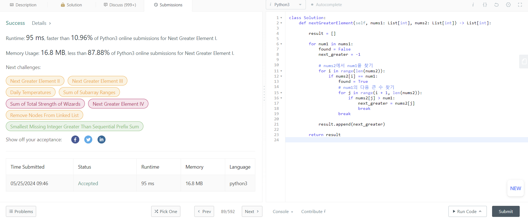This screenshot has height=218, width=528.
Task: Go to Next problem
Action: tap(252, 211)
